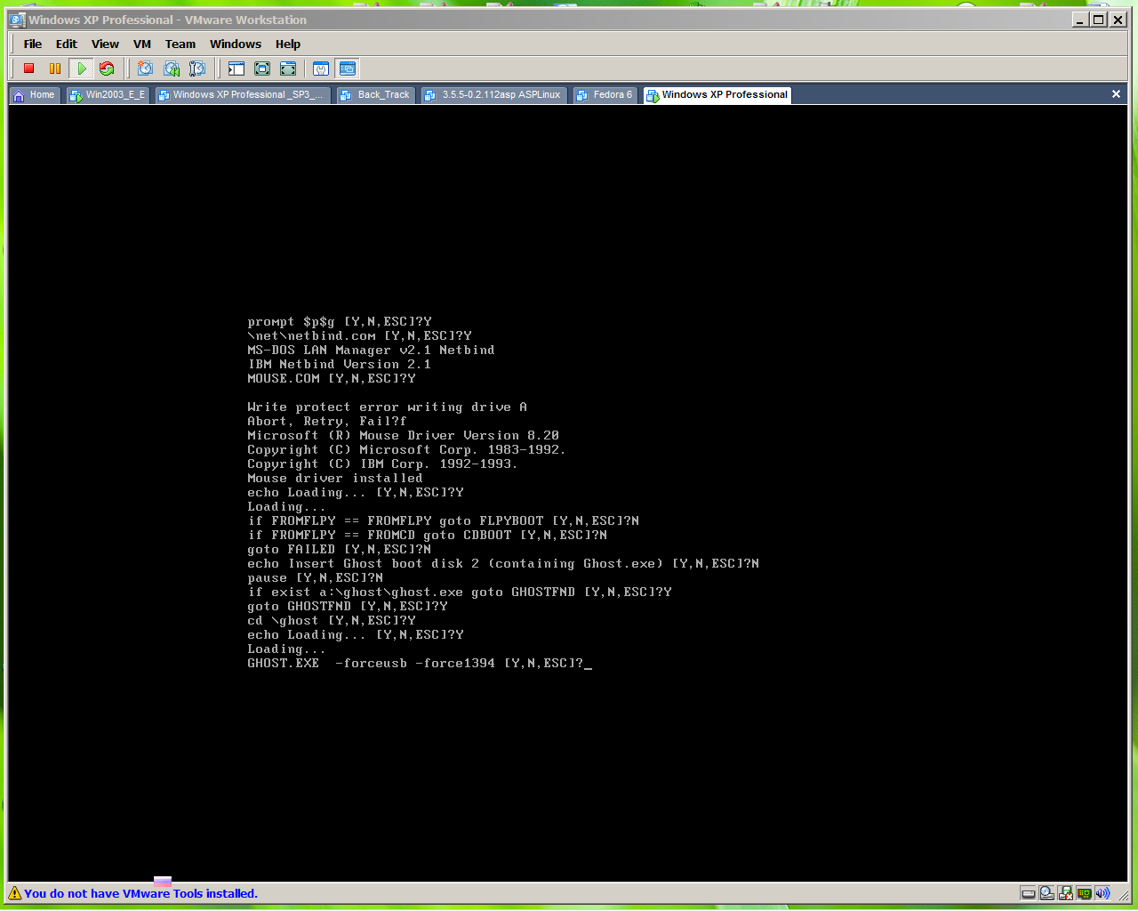The image size is (1138, 911).
Task: Click the red Power Off button
Action: click(x=28, y=69)
